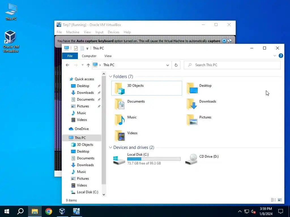The width and height of the screenshot is (290, 217).
Task: Click the File Explorer taskbar icon
Action: (x=35, y=211)
